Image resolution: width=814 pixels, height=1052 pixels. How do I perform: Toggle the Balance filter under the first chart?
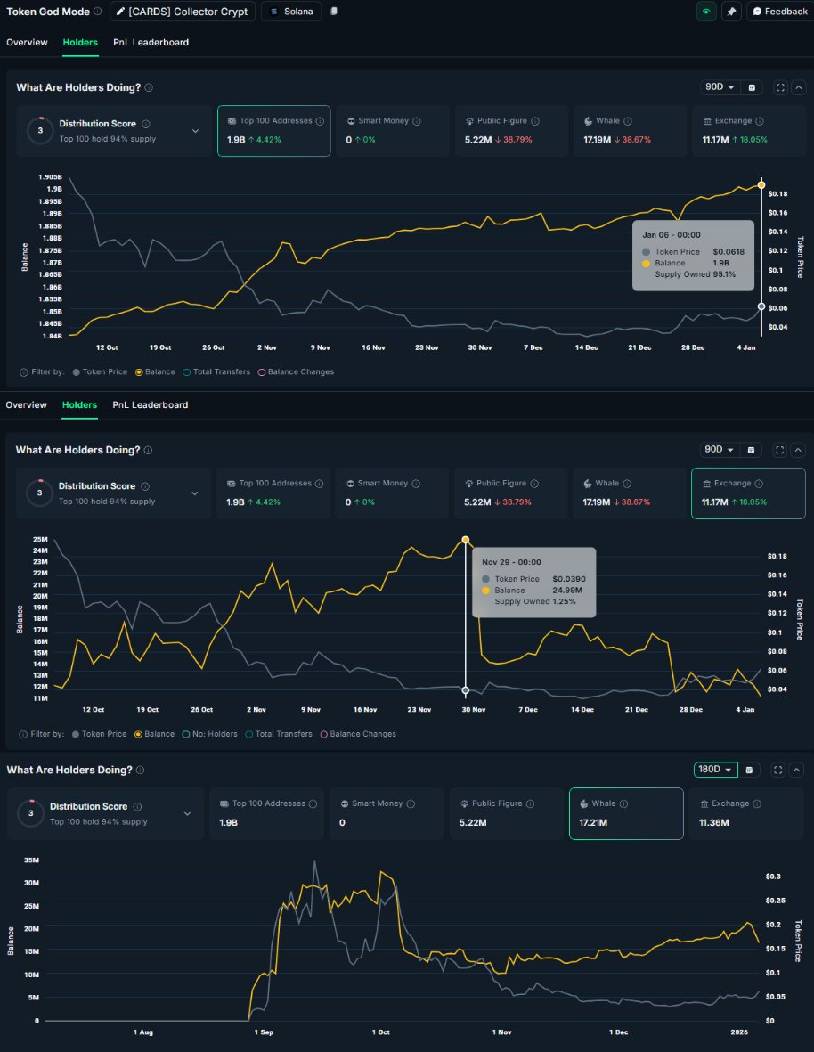pyautogui.click(x=156, y=371)
